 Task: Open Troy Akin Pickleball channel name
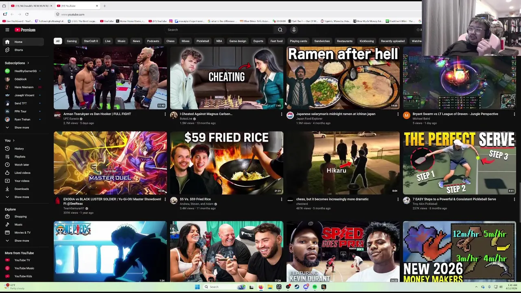click(x=425, y=204)
